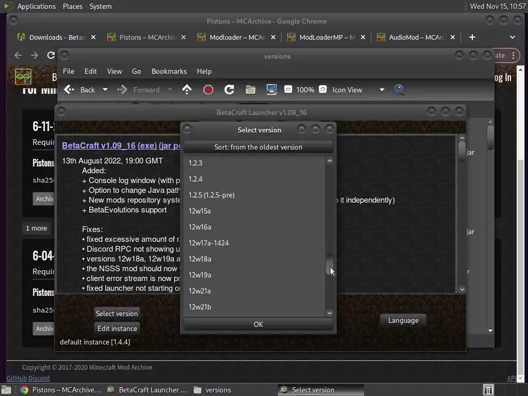Open the File menu in versions window
This screenshot has height=396, width=528.
point(69,71)
